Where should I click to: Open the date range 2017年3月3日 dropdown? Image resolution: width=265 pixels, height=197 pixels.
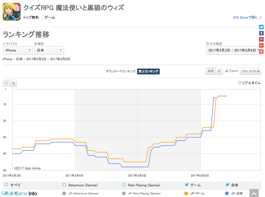coord(234,50)
